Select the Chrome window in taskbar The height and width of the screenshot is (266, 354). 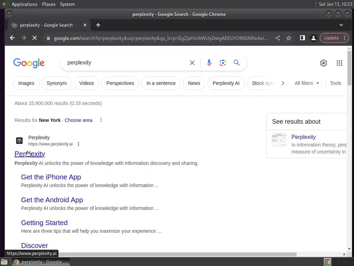point(41,262)
